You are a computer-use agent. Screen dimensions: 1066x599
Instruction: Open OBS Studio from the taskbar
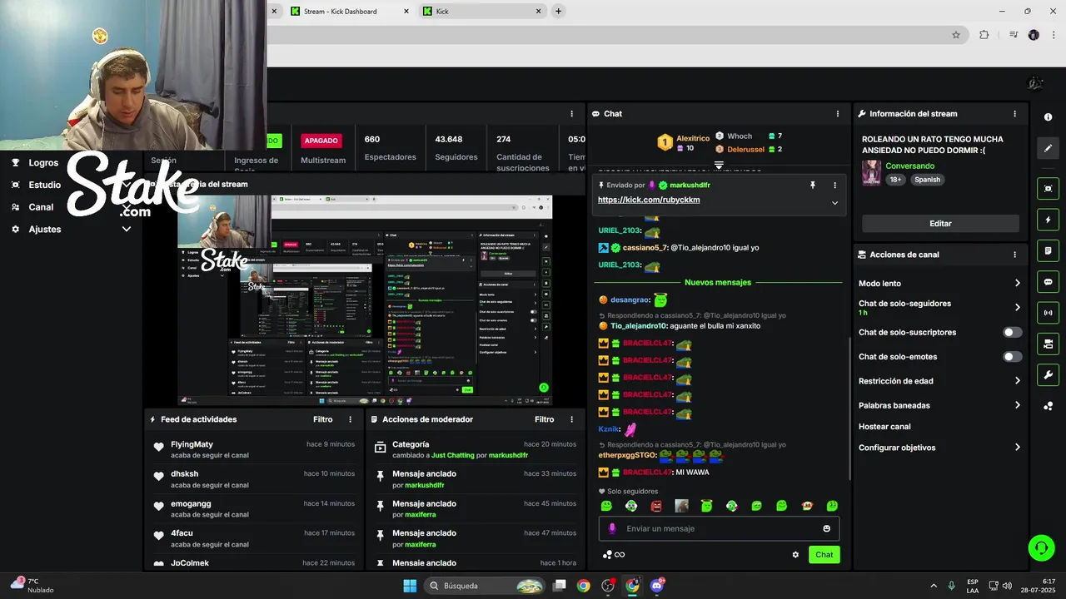pos(608,586)
